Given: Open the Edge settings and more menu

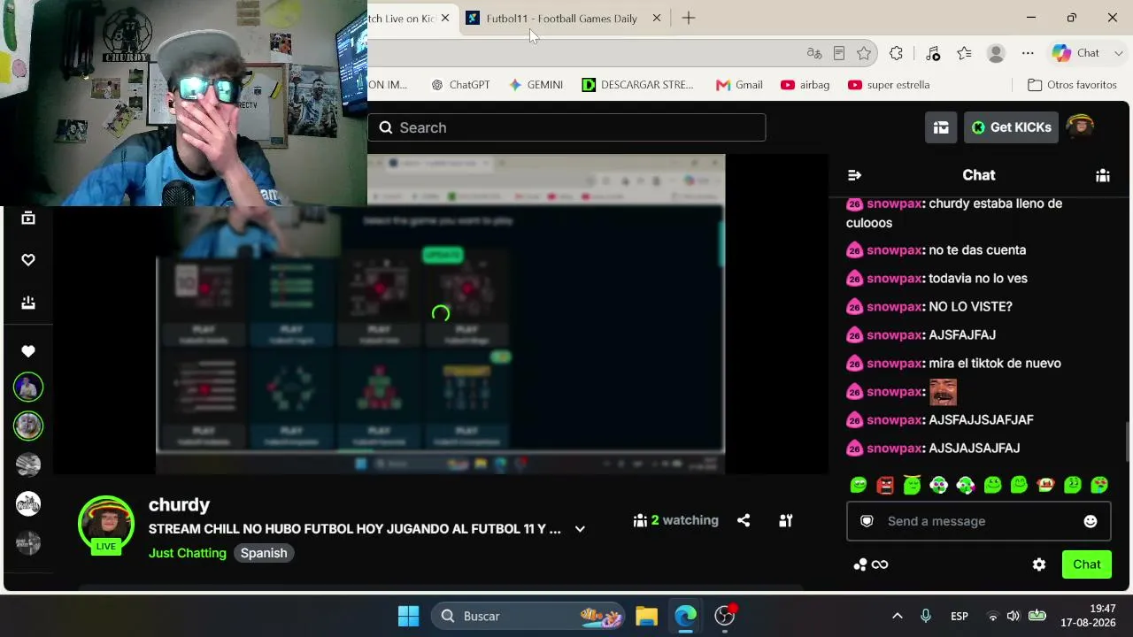Looking at the screenshot, I should pos(1028,53).
